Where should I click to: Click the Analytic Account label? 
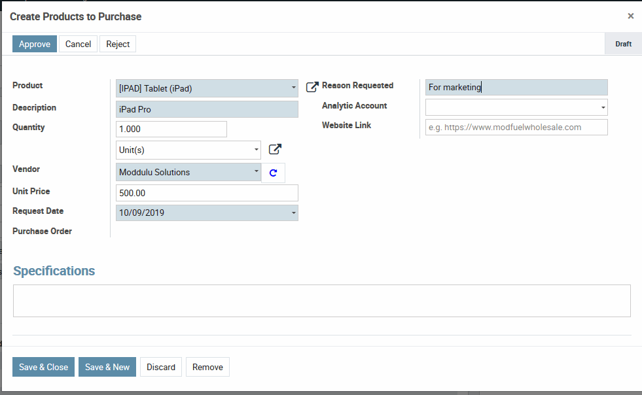pos(354,105)
